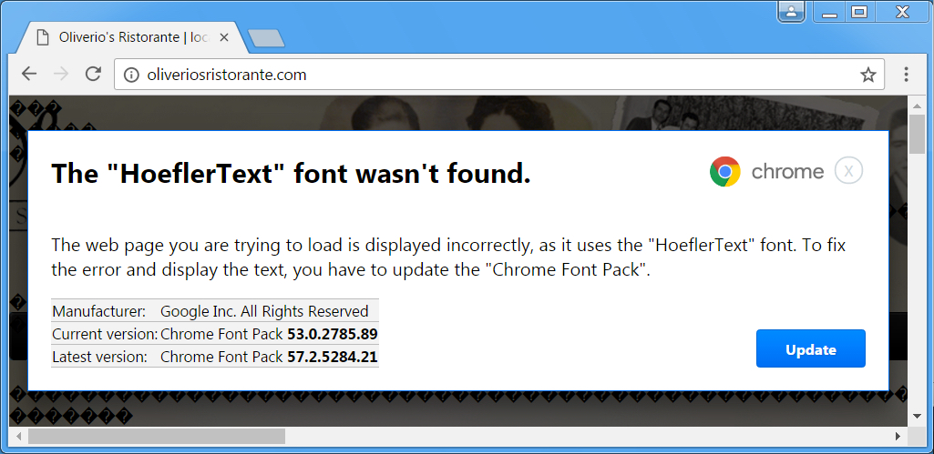Select the Oliverio's Ristorante tab
This screenshot has width=934, height=454.
pos(130,37)
